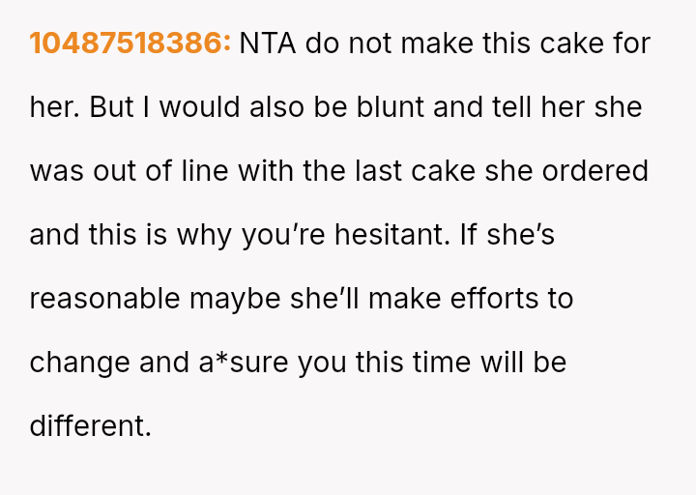Click the word "reasonable" in the comment
Viewport: 696px width, 495px height.
(x=104, y=299)
